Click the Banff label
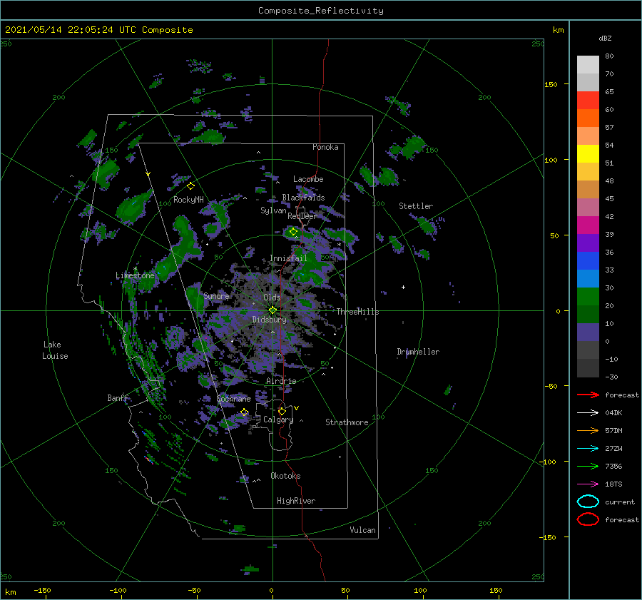The height and width of the screenshot is (600, 642). click(118, 397)
